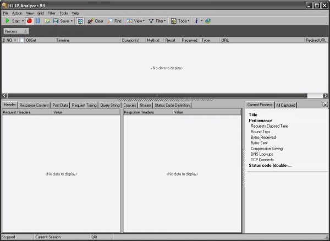Click the horizontal scrollbar left arrow
Image resolution: width=330 pixels, height=241 pixels.
(x=4, y=96)
